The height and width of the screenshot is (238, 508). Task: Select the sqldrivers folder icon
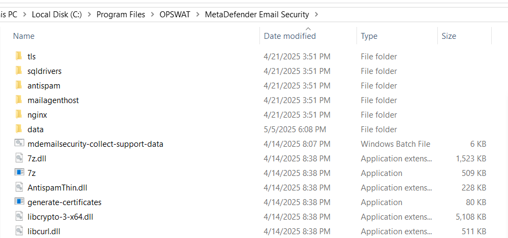pos(19,71)
